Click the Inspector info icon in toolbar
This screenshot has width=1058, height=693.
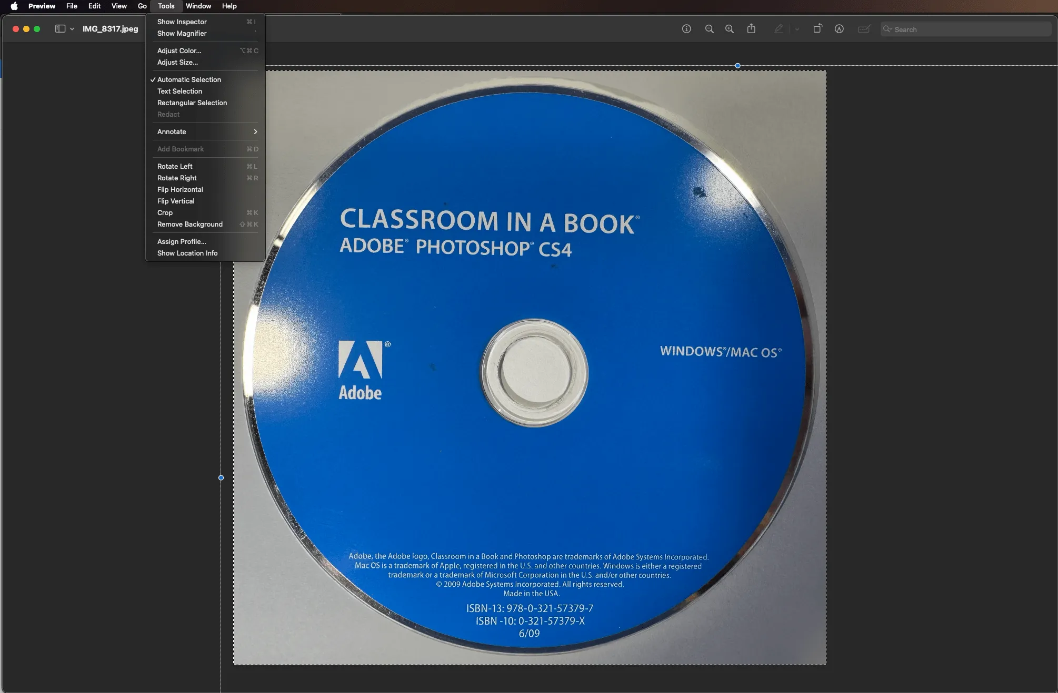point(686,29)
